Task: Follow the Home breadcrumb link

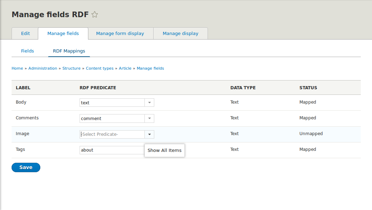Action: click(x=17, y=69)
